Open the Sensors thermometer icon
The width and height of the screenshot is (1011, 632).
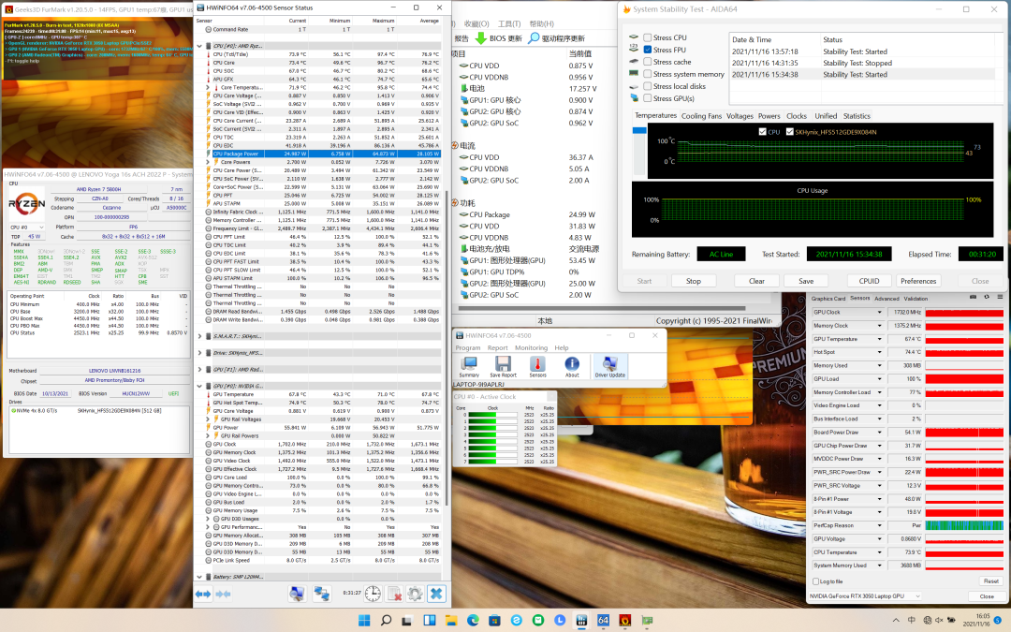point(537,363)
